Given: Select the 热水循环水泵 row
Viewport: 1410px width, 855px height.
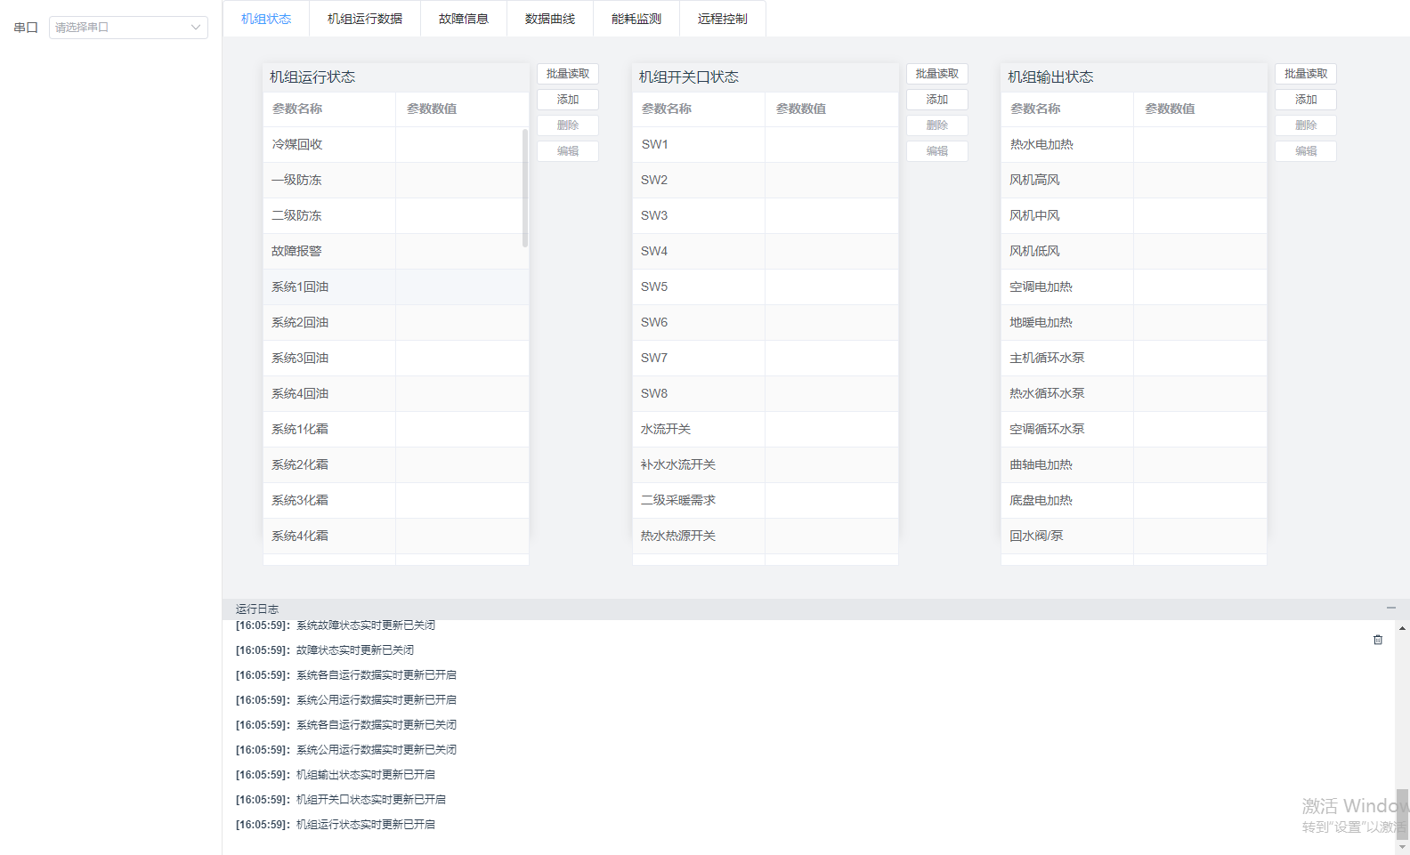Looking at the screenshot, I should coord(1134,393).
